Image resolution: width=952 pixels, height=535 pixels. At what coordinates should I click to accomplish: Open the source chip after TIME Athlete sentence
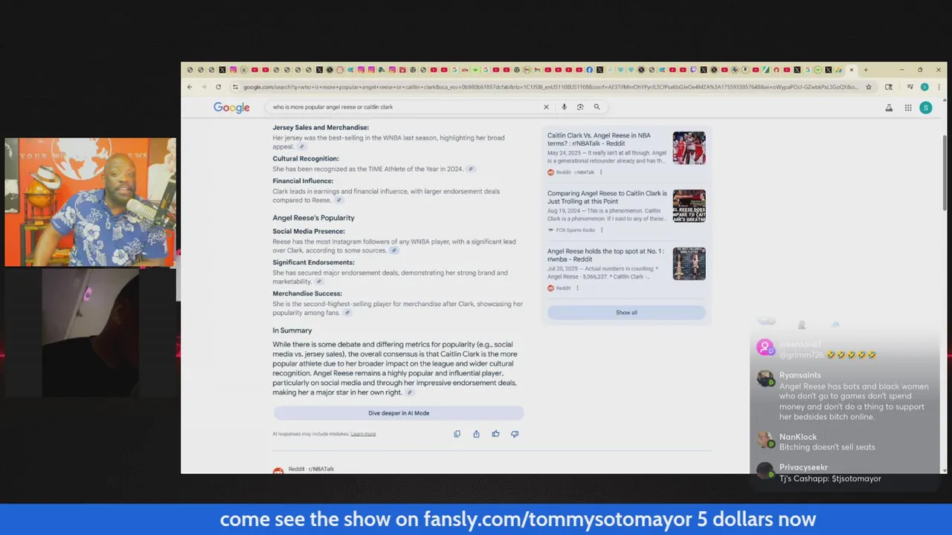471,169
